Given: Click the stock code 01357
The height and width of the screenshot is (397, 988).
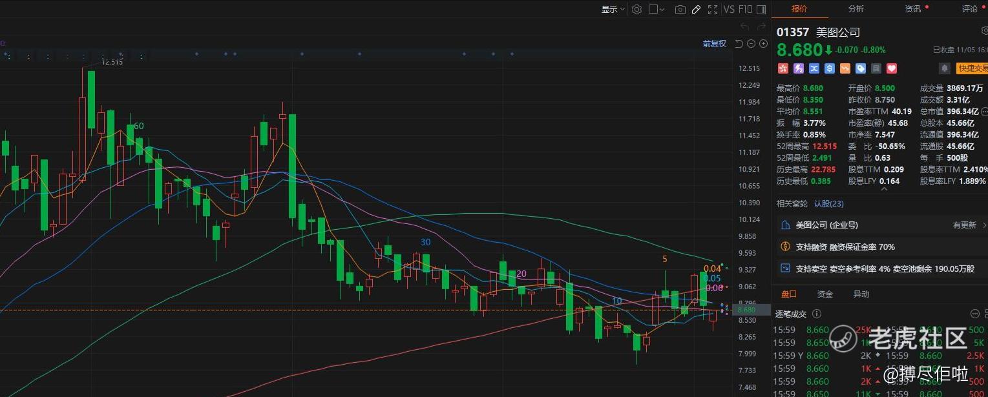Looking at the screenshot, I should click(x=793, y=32).
